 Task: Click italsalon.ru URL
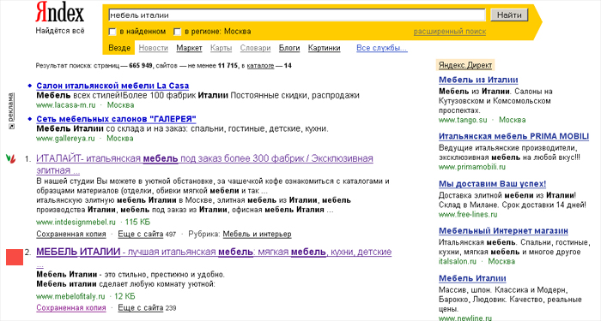point(458,261)
